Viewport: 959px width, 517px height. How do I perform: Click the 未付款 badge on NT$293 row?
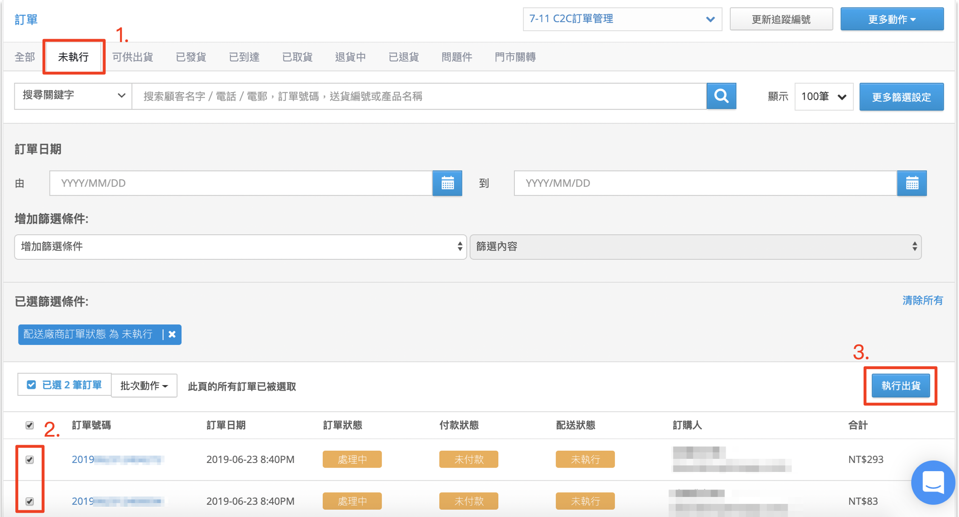click(x=468, y=459)
